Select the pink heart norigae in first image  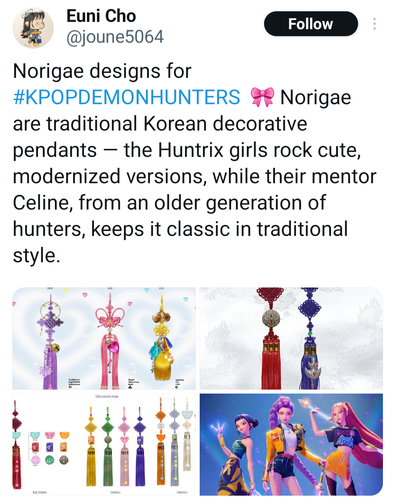(x=110, y=340)
